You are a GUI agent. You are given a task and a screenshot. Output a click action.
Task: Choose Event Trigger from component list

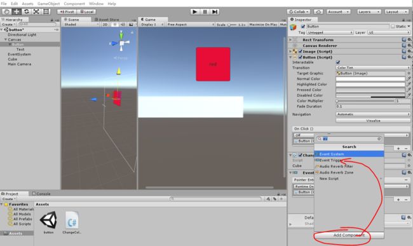point(349,160)
